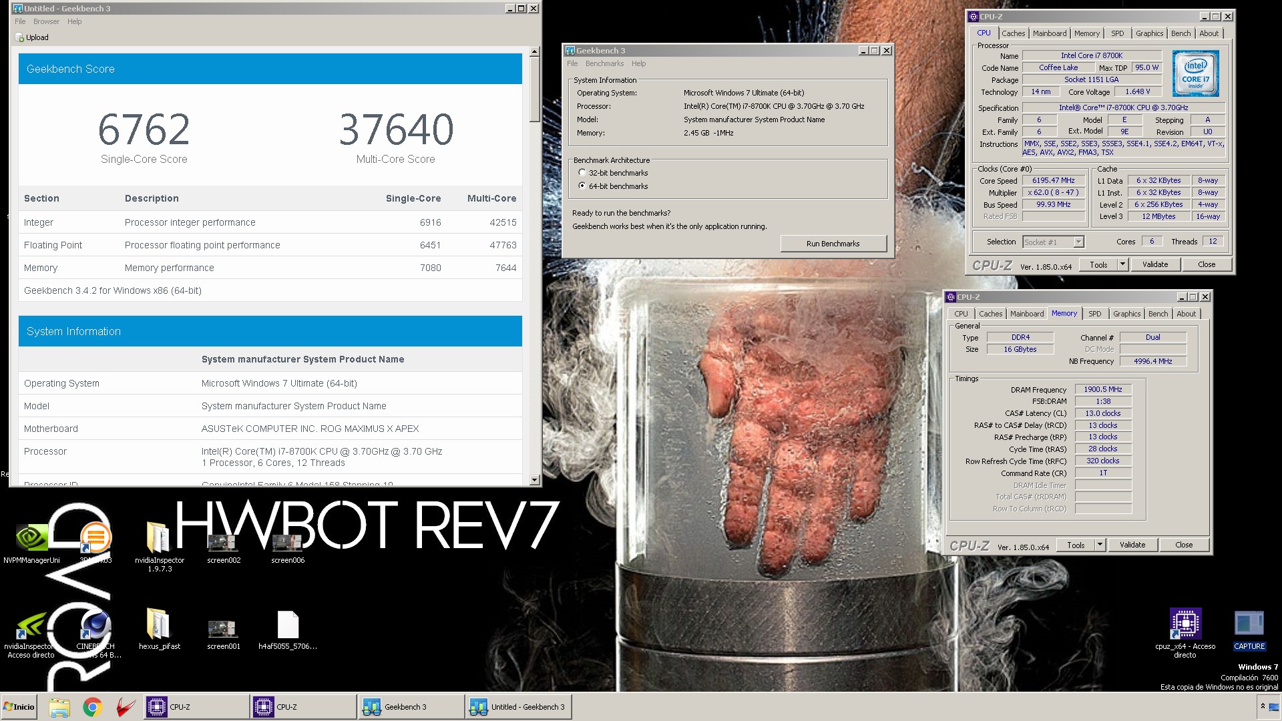The image size is (1282, 721).
Task: Click Geekbench icon in dialog titlebar
Action: tap(570, 51)
